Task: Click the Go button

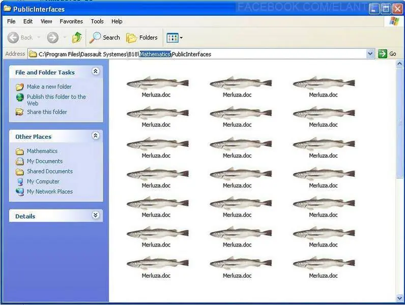Action: coord(387,54)
